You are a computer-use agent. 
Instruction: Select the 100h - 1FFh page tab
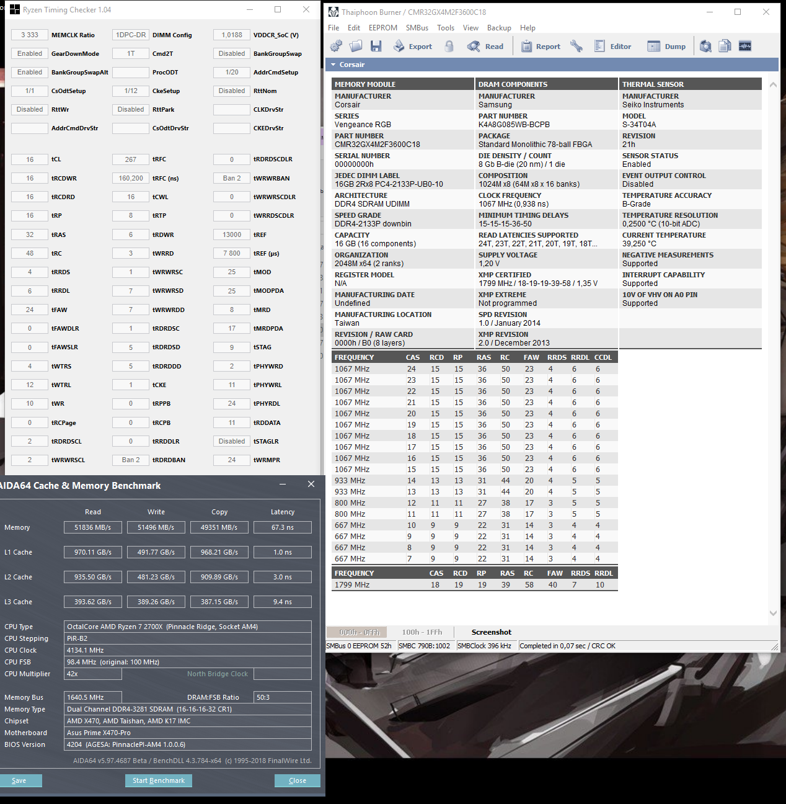click(422, 632)
